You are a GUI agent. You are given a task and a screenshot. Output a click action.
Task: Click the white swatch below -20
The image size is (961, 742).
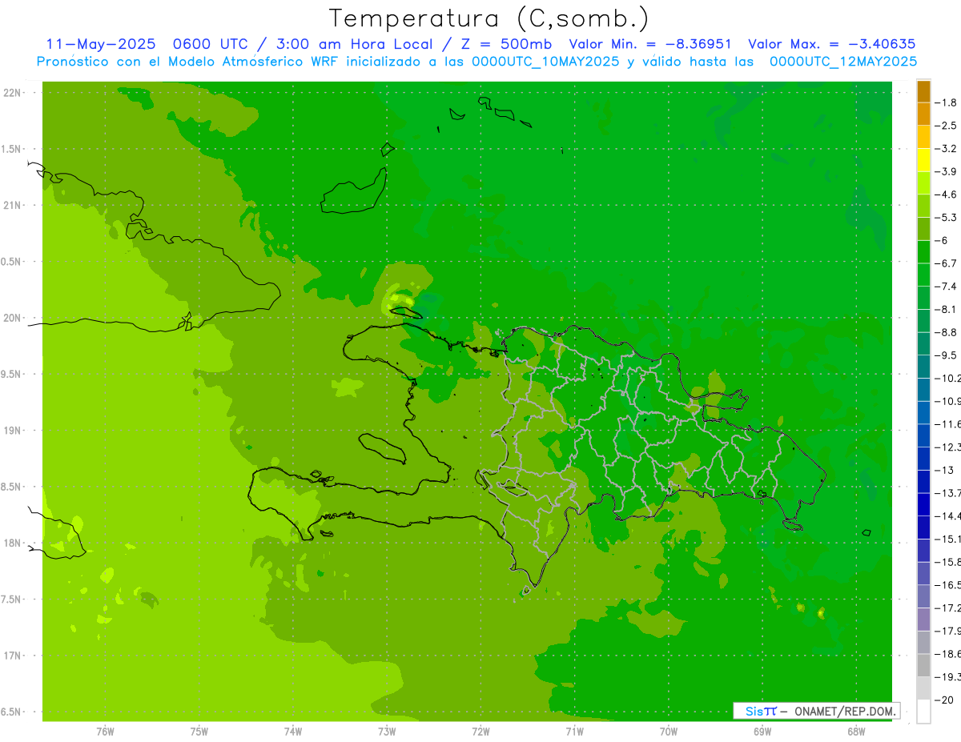[923, 712]
